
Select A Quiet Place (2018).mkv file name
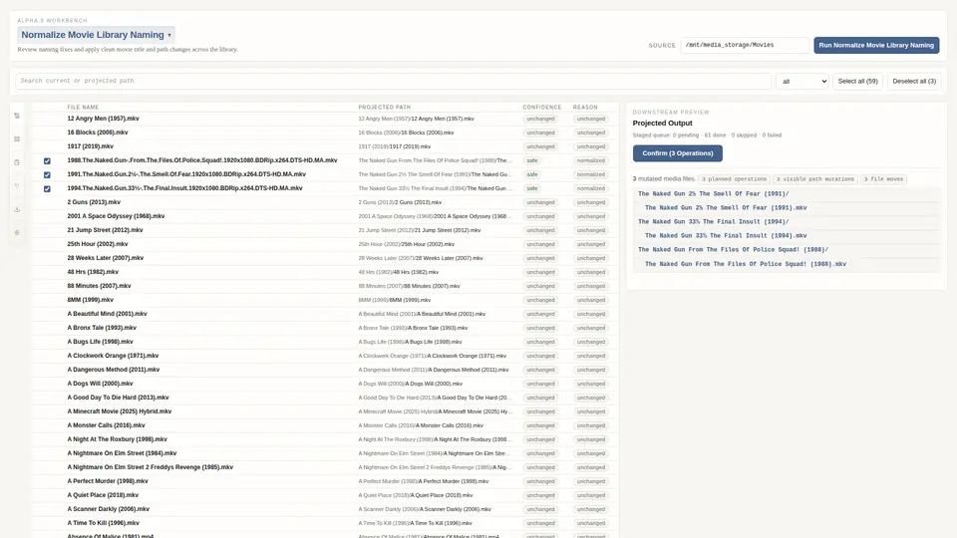point(103,495)
